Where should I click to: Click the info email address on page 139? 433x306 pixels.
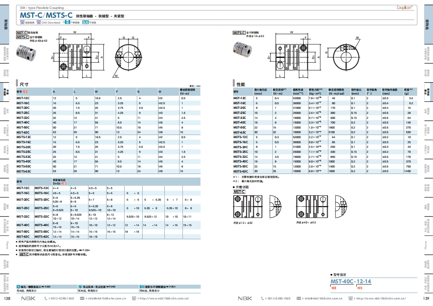[324, 299]
